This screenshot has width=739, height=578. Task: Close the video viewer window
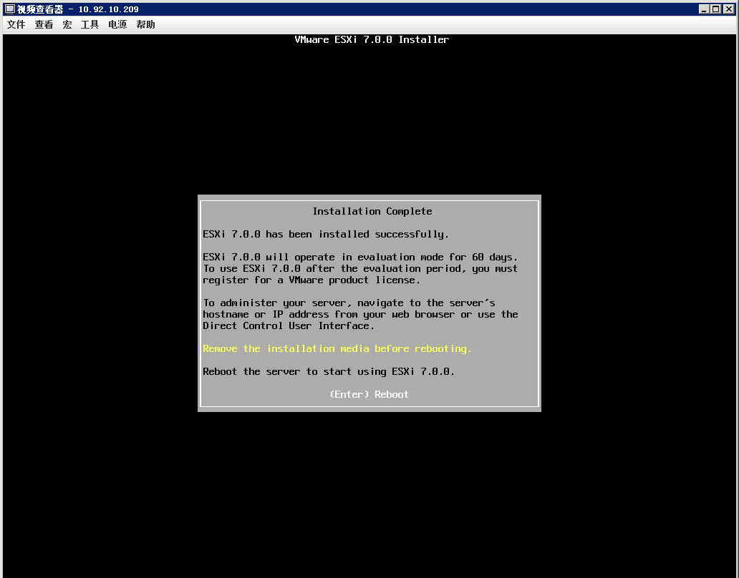[729, 9]
